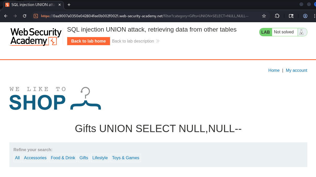The image size is (316, 177).
Task: Click the Web Security Academy logo
Action: 36,37
